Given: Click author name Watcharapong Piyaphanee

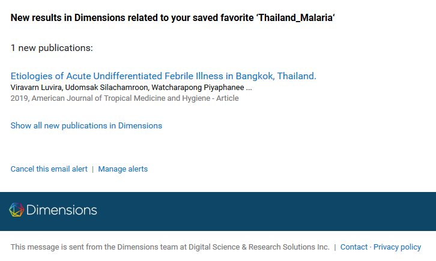Looking at the screenshot, I should pos(198,88).
